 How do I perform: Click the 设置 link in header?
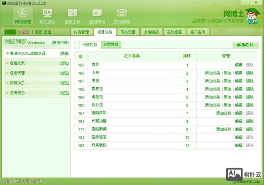coord(38,32)
